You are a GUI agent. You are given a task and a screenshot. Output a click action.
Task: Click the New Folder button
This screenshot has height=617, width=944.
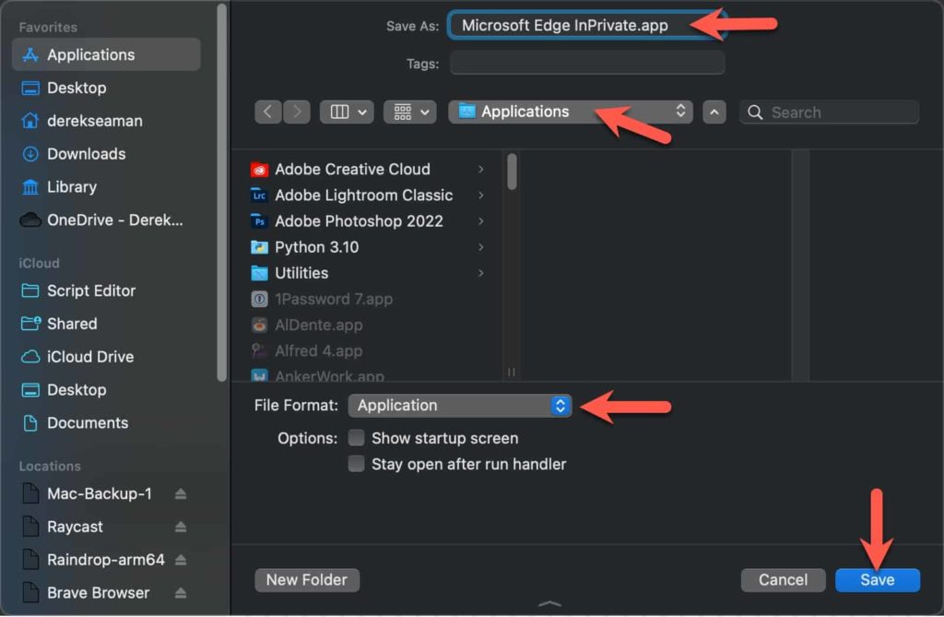point(307,580)
